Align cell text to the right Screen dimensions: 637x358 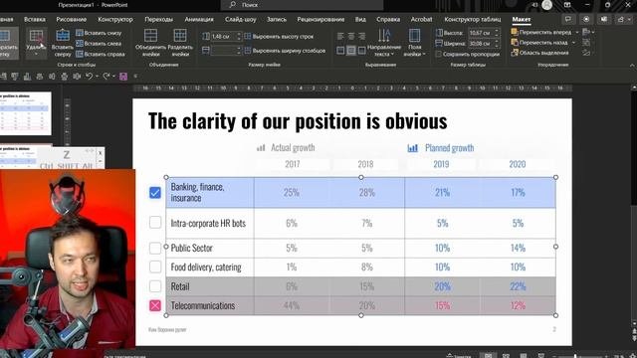361,37
